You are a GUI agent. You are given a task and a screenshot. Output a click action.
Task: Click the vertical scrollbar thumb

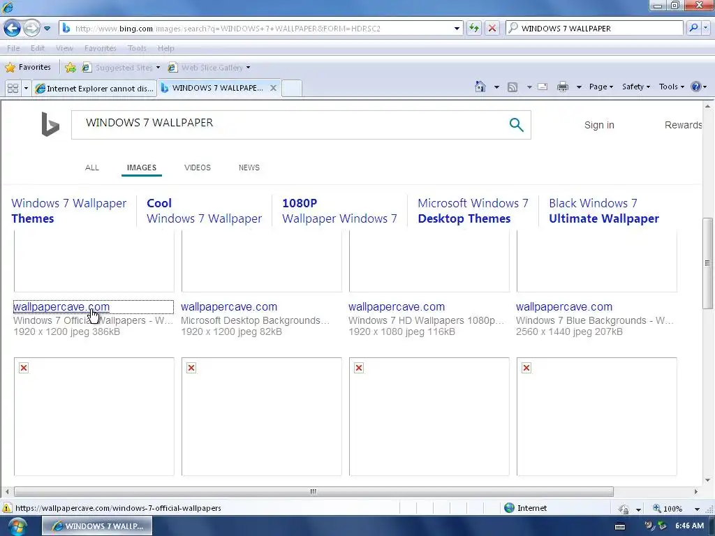707,263
